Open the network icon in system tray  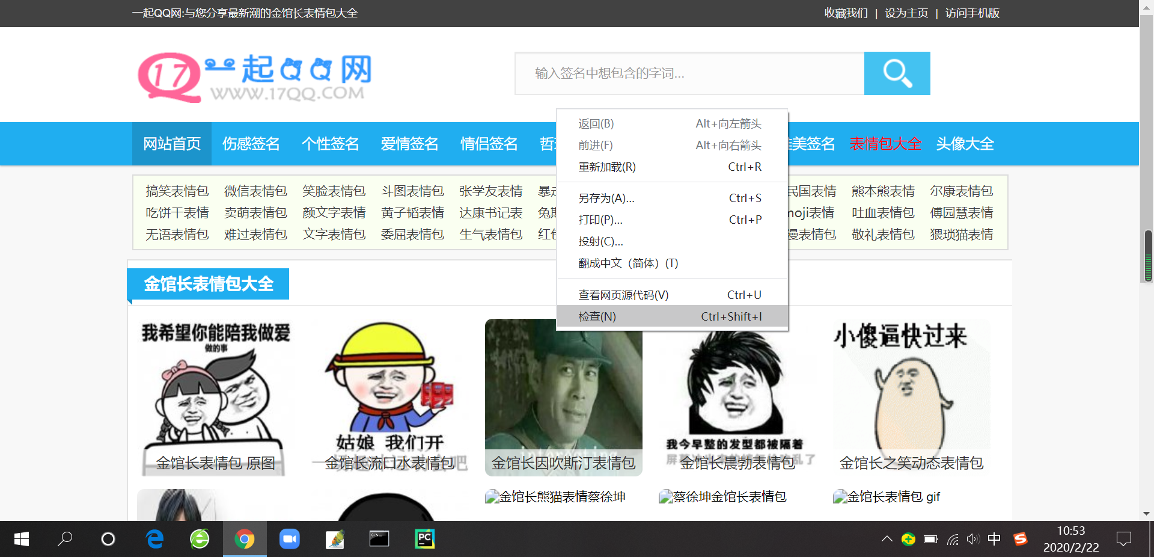[953, 539]
